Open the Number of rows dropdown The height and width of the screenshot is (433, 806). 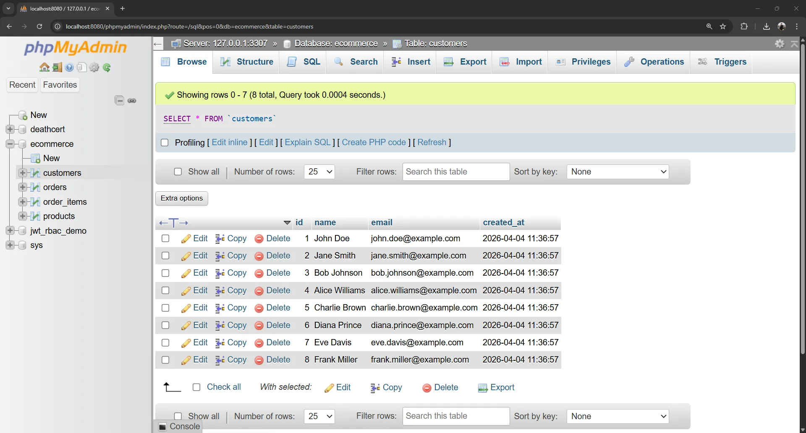coord(319,172)
